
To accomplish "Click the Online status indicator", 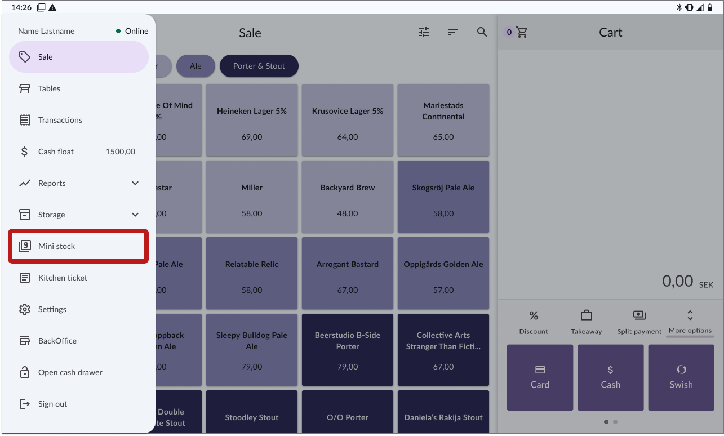I will [x=132, y=31].
